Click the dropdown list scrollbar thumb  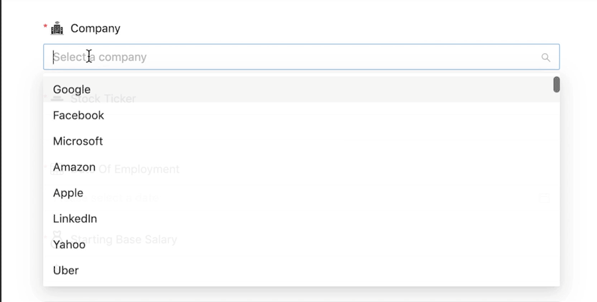[556, 84]
